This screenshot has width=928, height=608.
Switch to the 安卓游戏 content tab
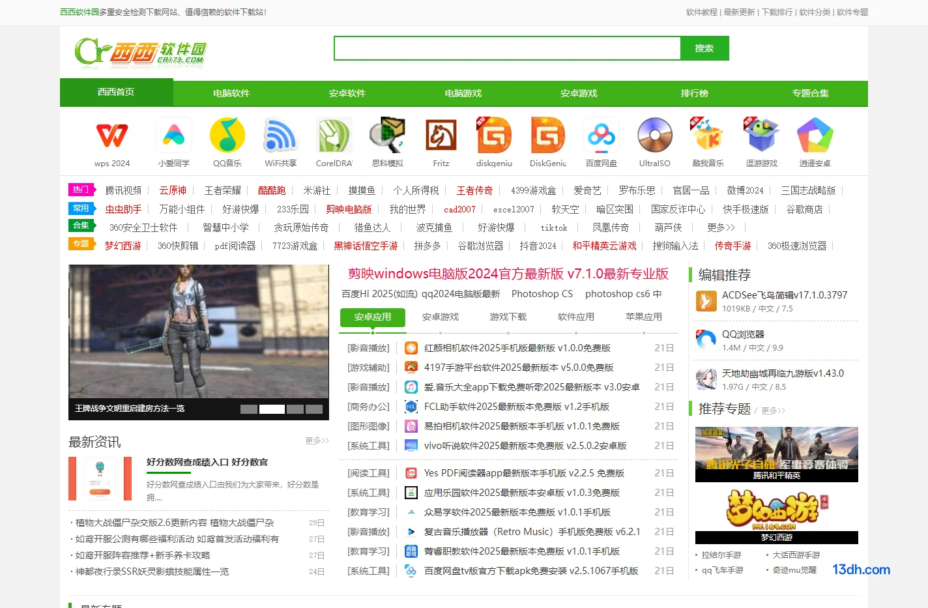[441, 317]
